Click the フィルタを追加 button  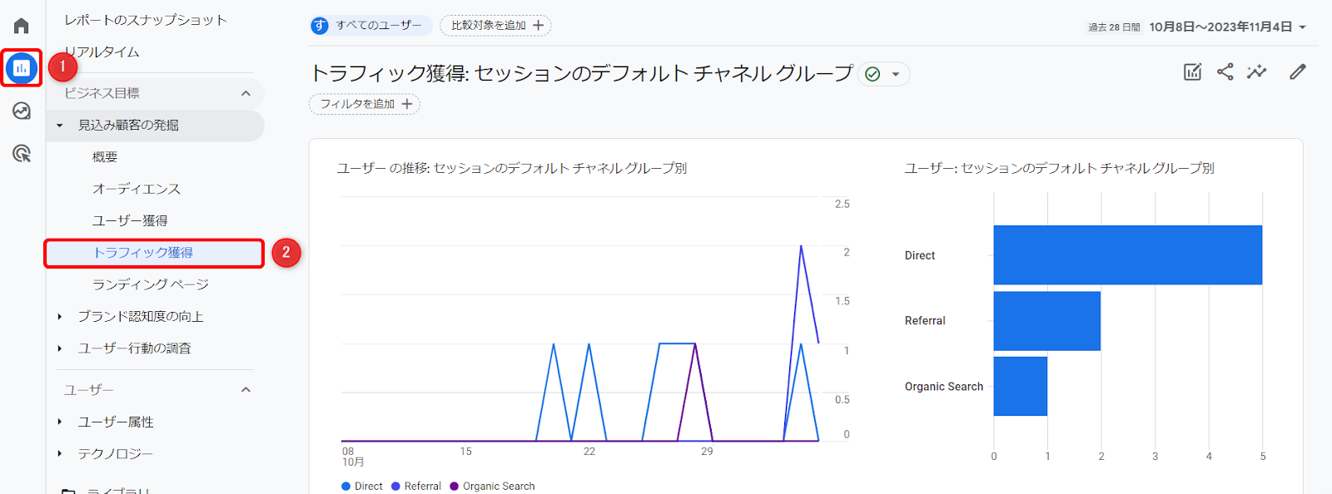point(365,104)
